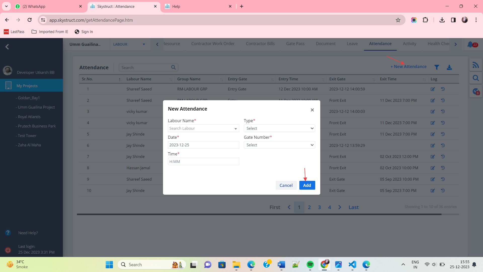The width and height of the screenshot is (483, 272).
Task: Click the filter funnel icon
Action: pyautogui.click(x=437, y=67)
